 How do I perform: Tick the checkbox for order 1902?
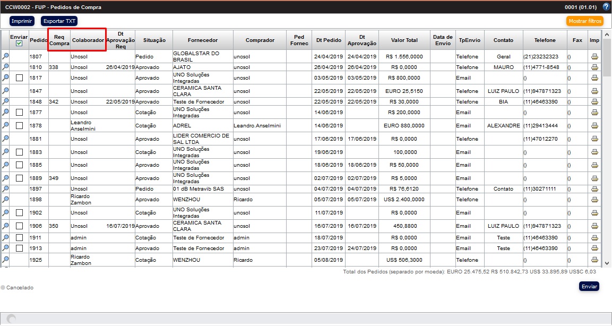[19, 213]
